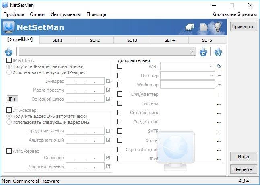Click get-current icon next to Принтер
Viewport: 260px width, 185px height.
219,76
